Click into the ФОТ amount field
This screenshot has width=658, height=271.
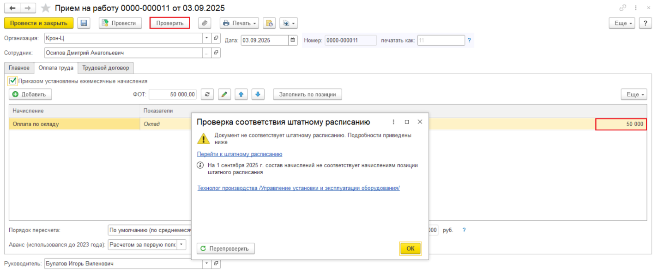[173, 94]
